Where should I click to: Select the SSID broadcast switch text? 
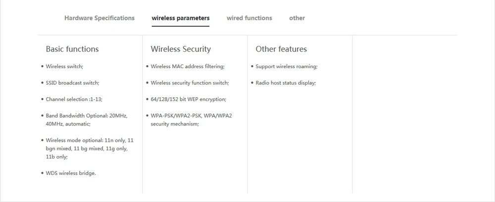click(73, 83)
